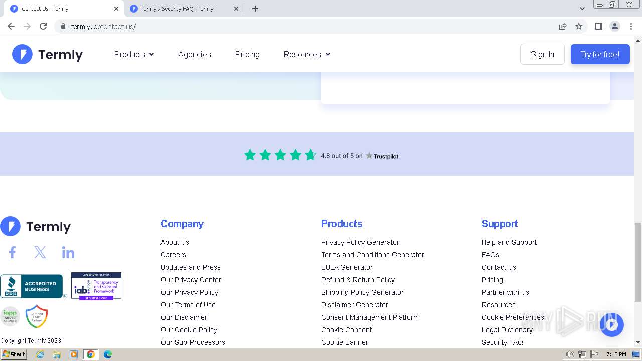Switch to the Contact Us - Termly tab

[64, 9]
